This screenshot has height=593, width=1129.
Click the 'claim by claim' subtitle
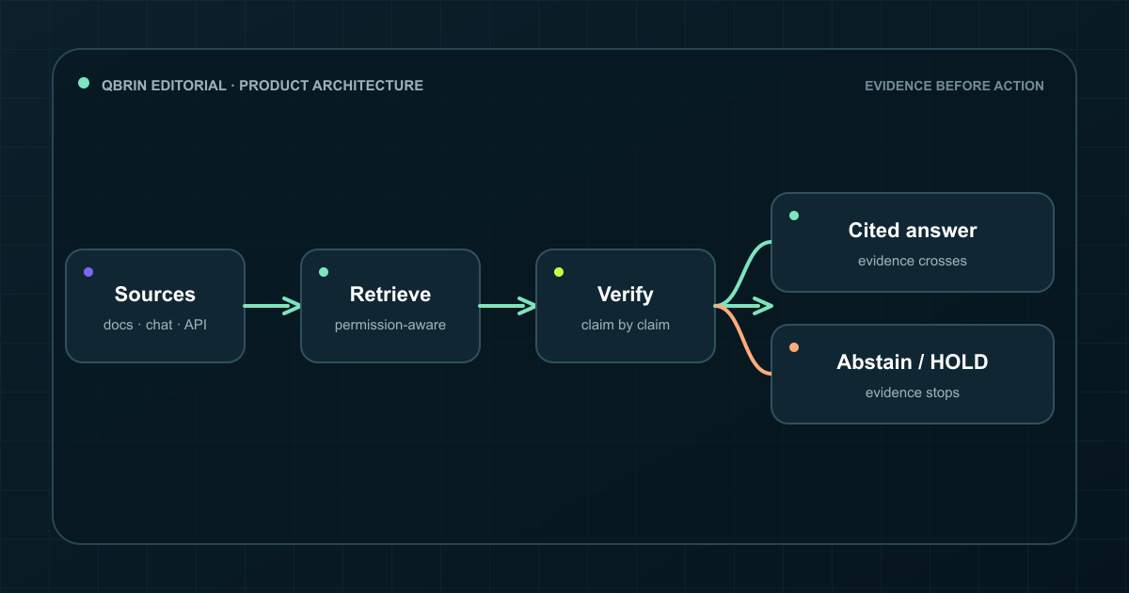(626, 325)
